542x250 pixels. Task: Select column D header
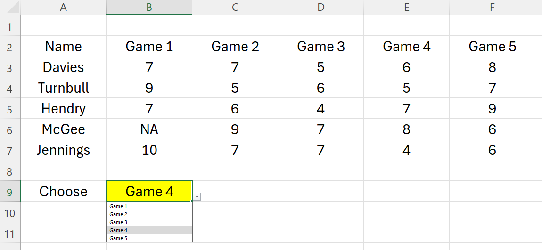(x=320, y=7)
